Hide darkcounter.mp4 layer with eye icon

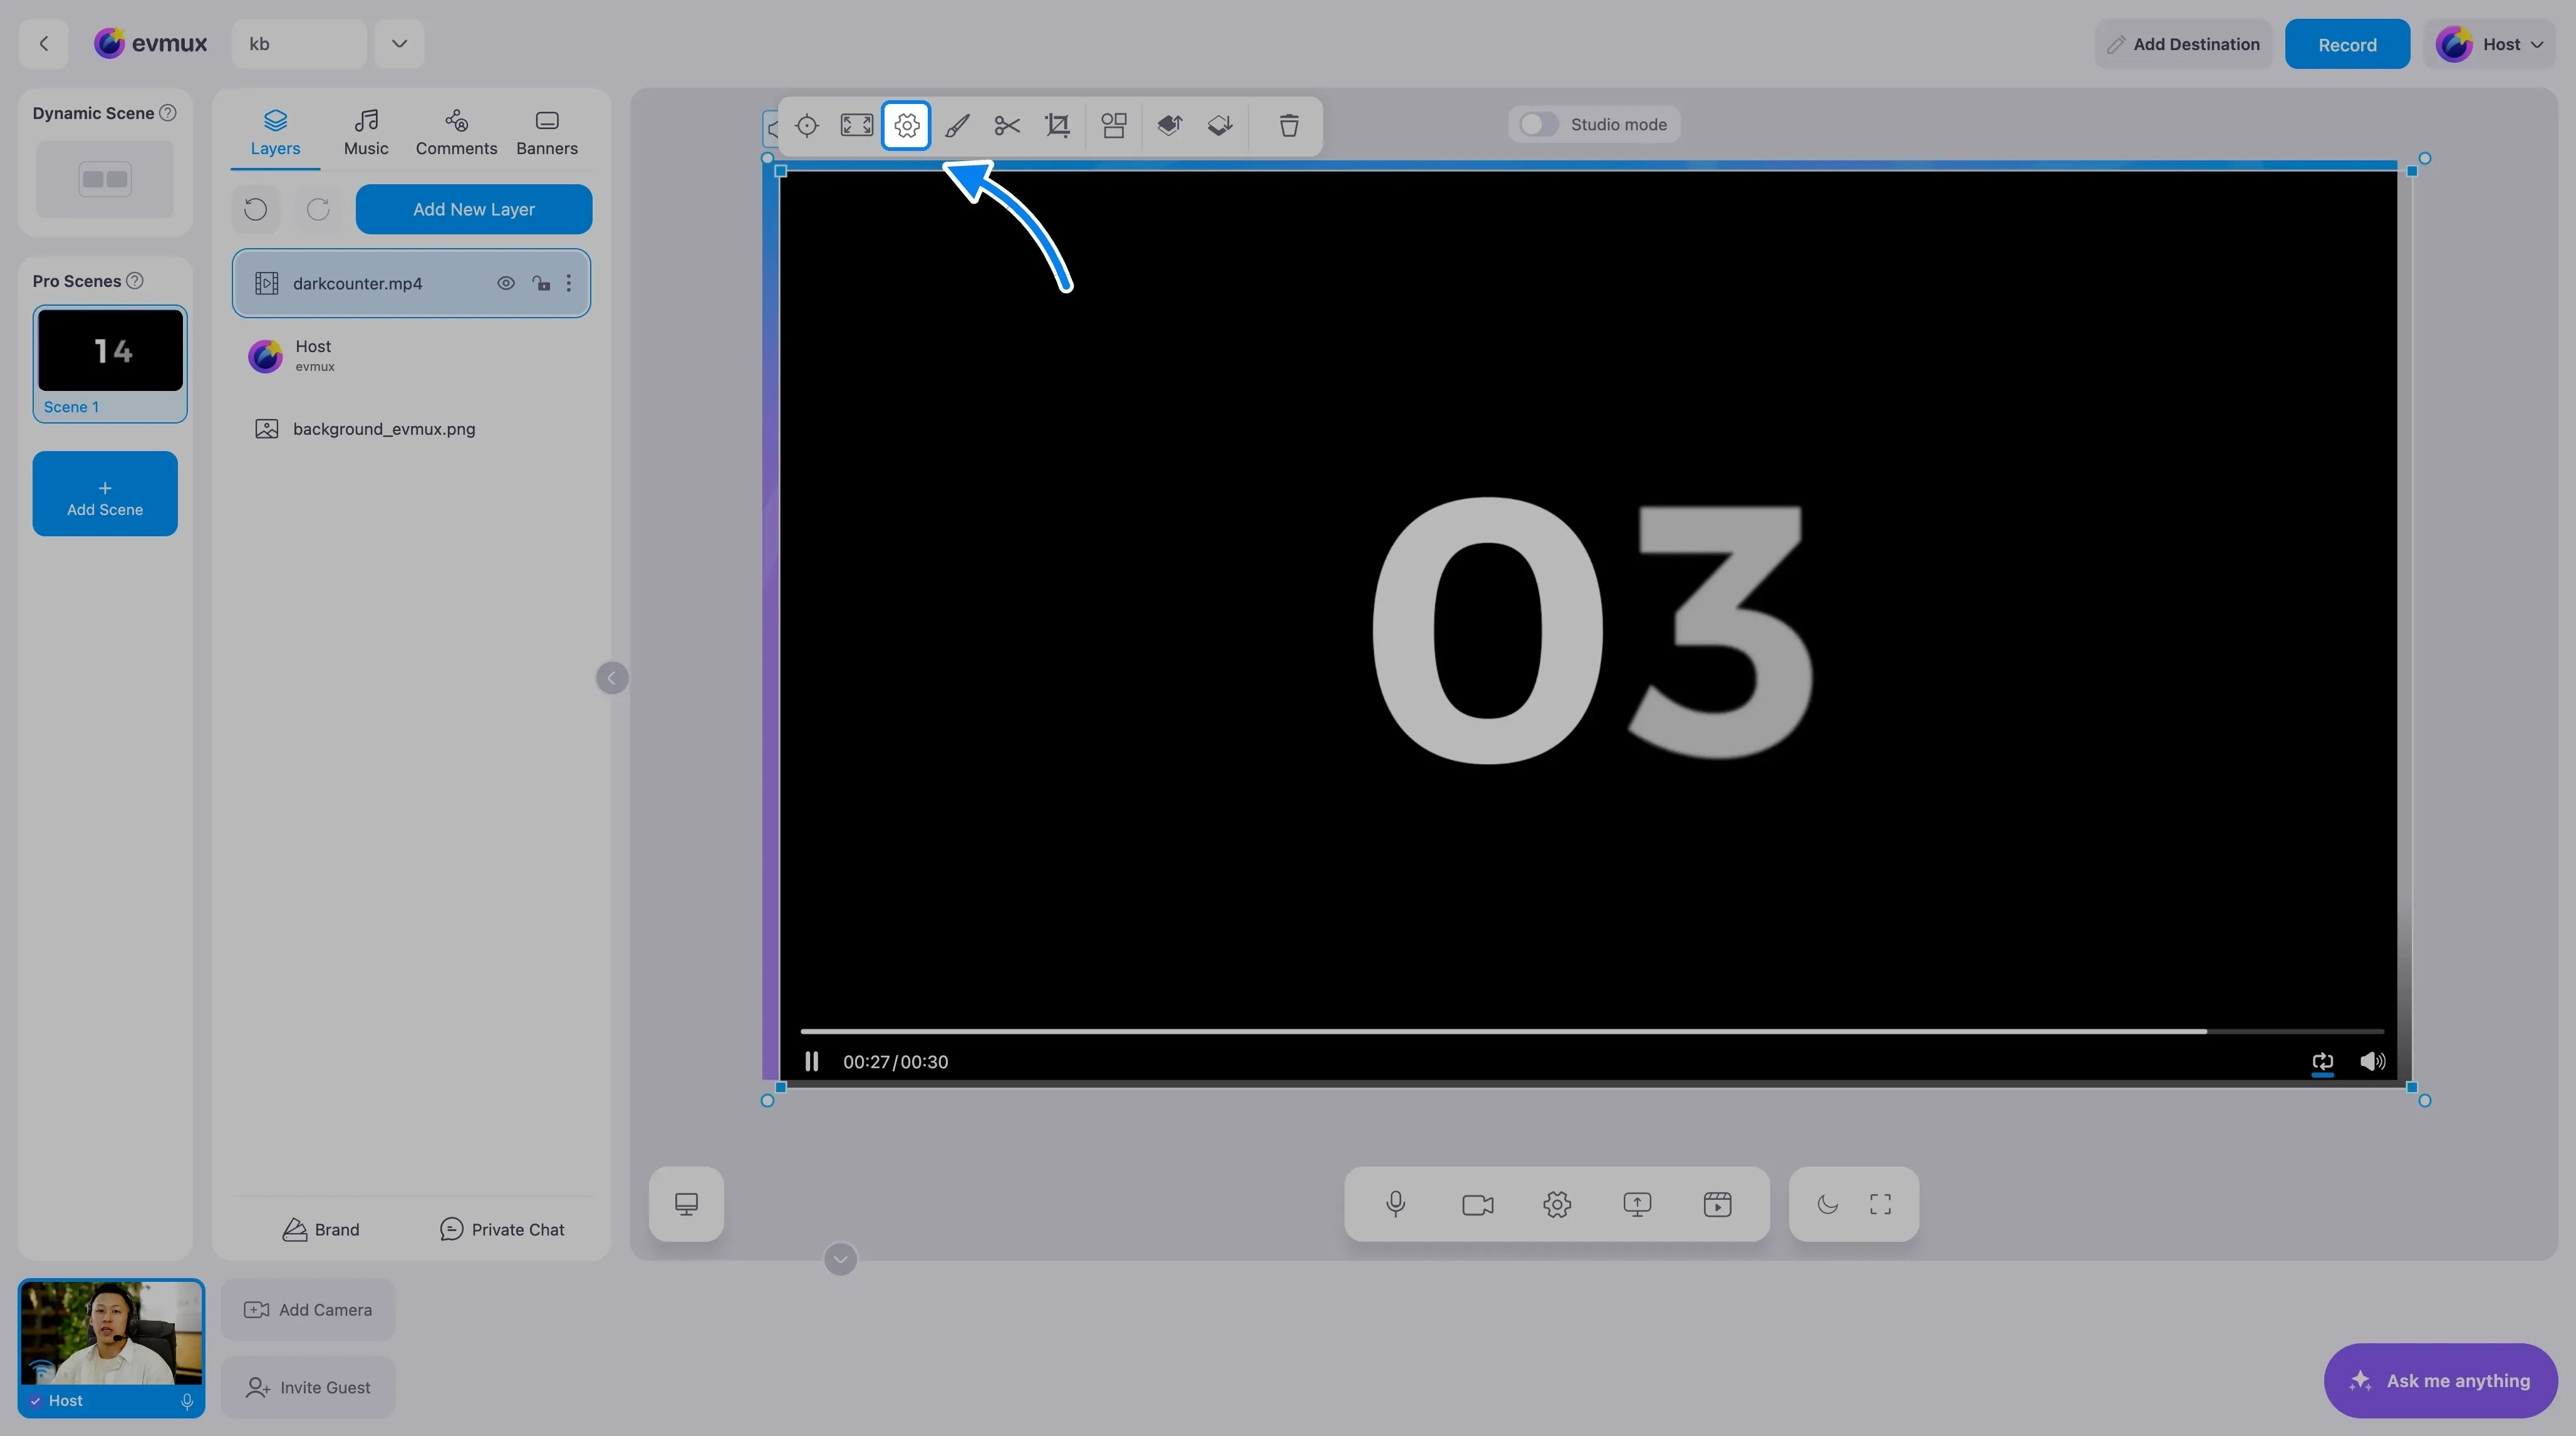point(506,283)
